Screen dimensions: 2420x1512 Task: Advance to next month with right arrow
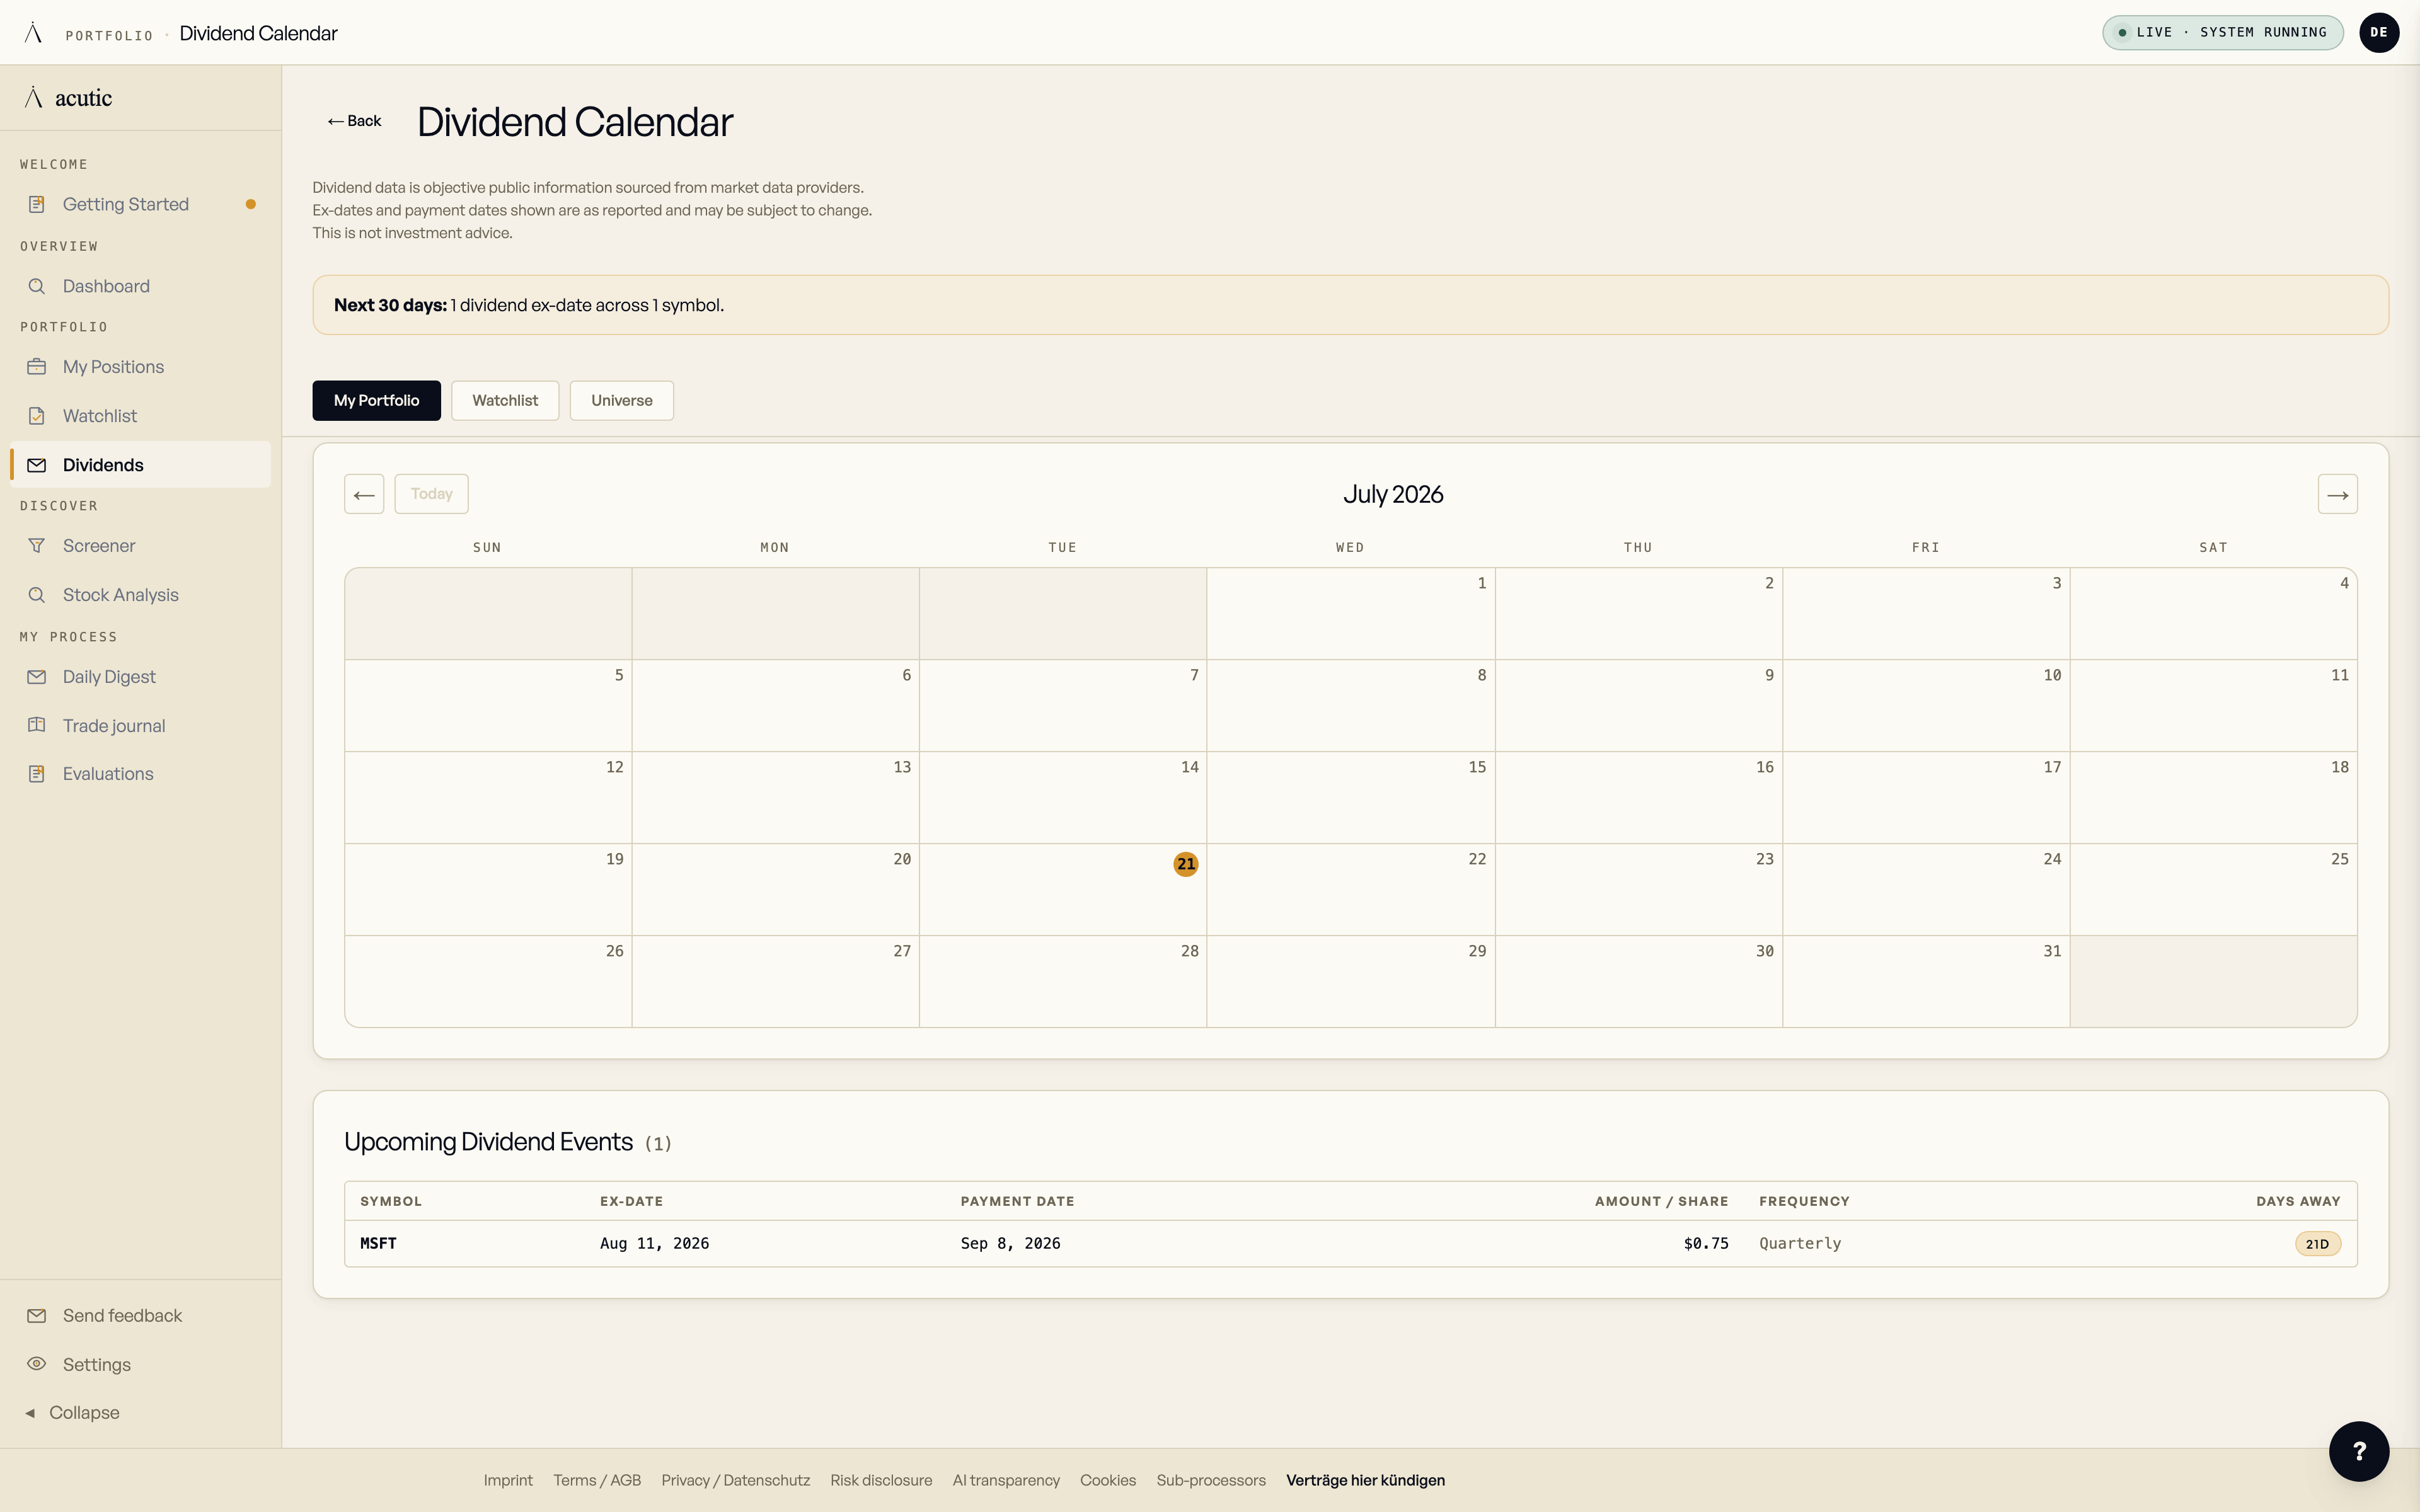click(x=2337, y=494)
